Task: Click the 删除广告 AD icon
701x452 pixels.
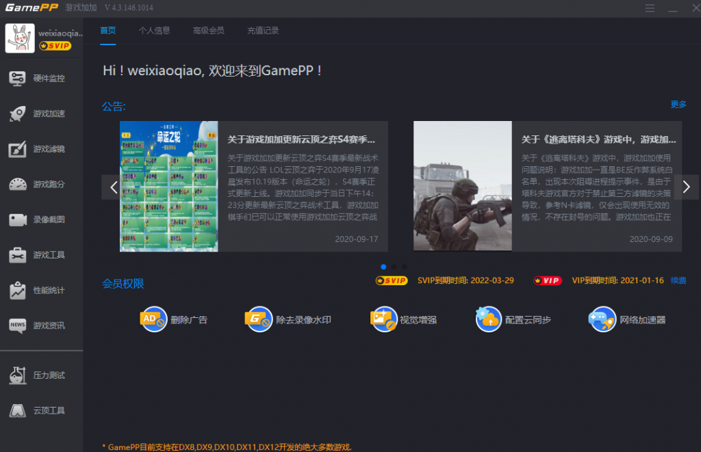Action: 153,319
